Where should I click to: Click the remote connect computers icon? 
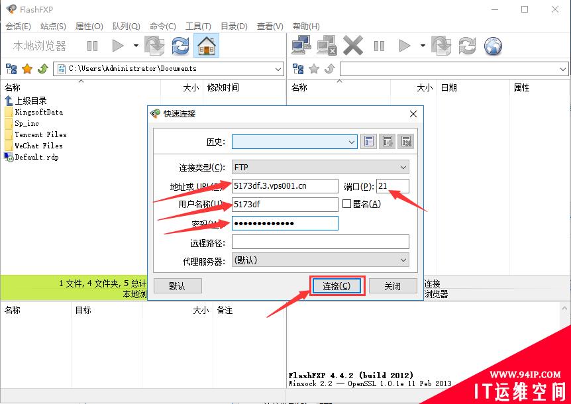[x=301, y=46]
